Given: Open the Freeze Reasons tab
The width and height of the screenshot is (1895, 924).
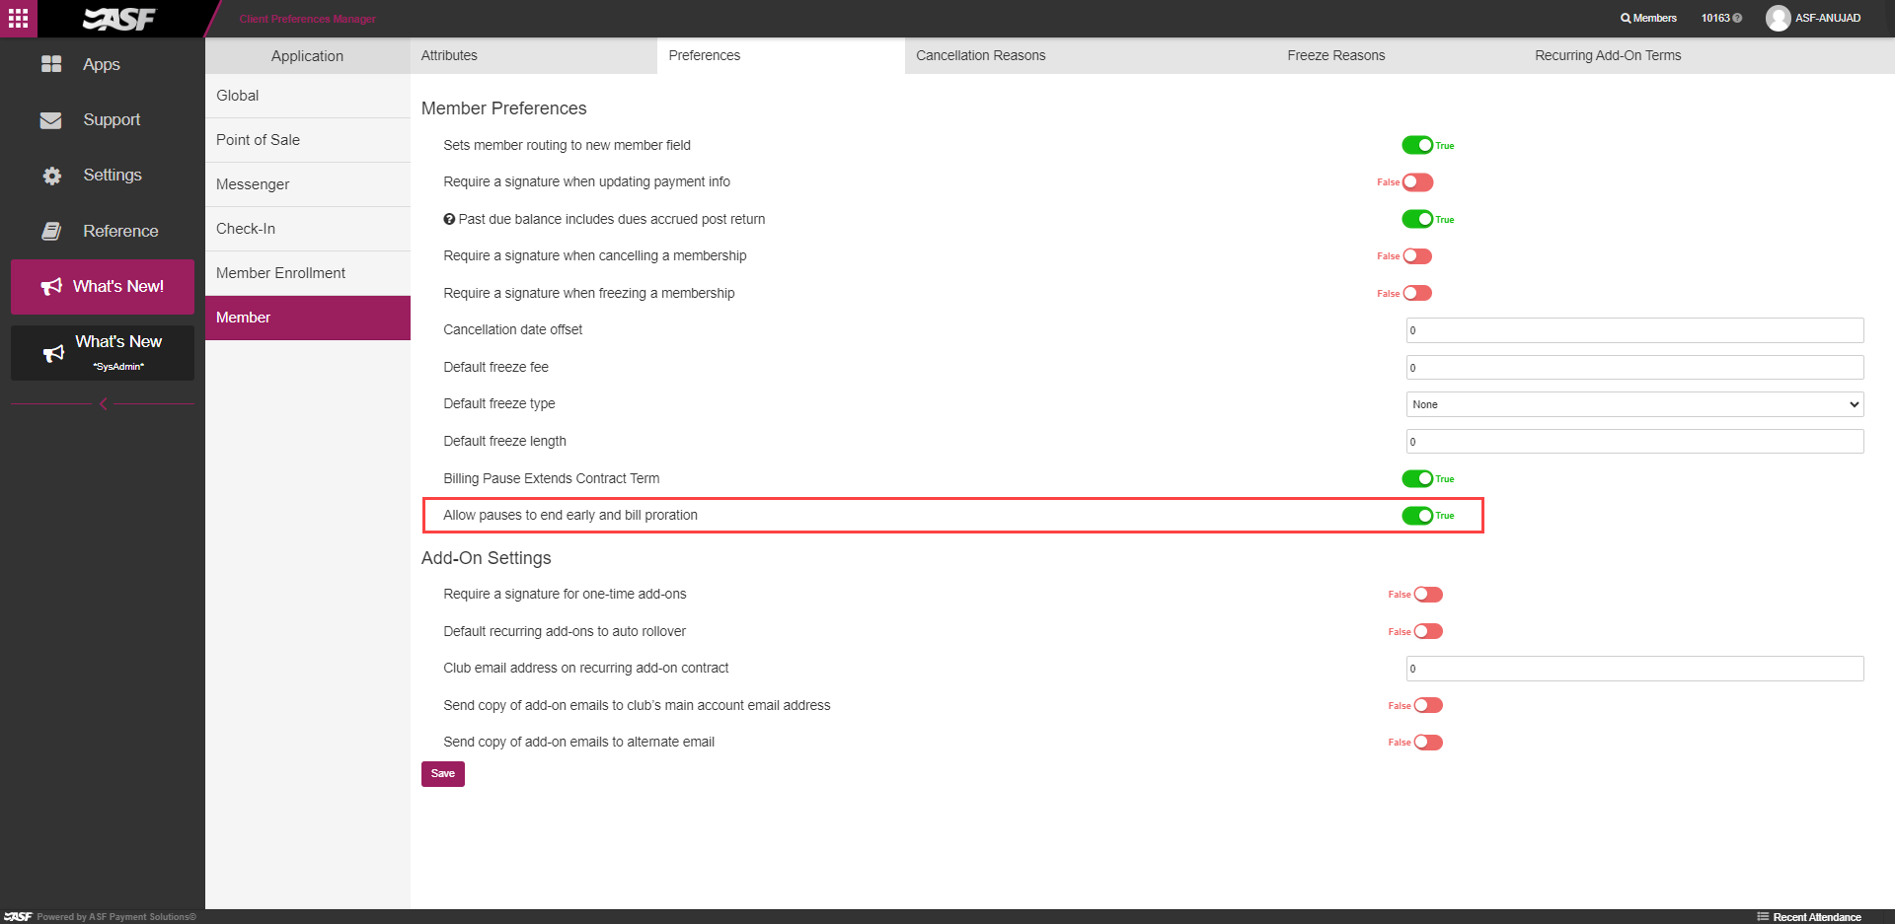Looking at the screenshot, I should pyautogui.click(x=1335, y=55).
